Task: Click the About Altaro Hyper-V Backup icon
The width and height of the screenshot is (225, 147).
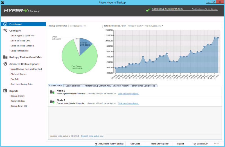Action: 96,144
